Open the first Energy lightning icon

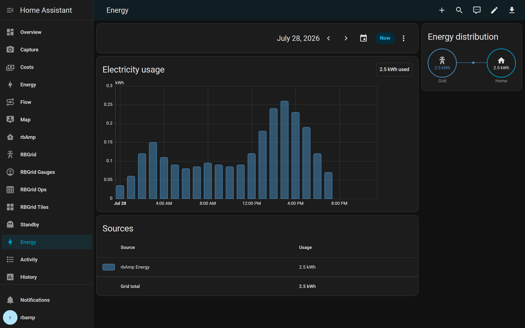pos(10,84)
